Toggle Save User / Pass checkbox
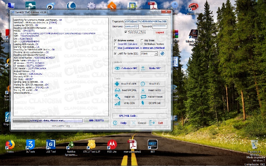The width and height of the screenshot is (266, 166). click(x=126, y=32)
